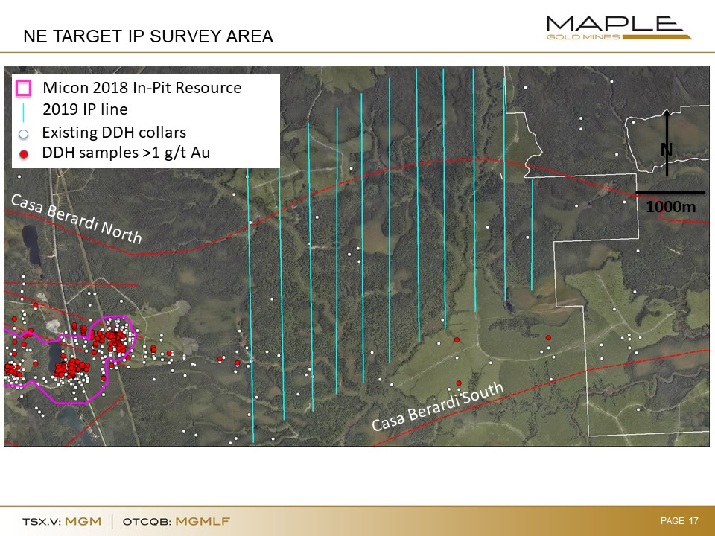Click the 'OTCQB: MGMLF' footer ticker
The image size is (715, 536).
click(x=176, y=521)
